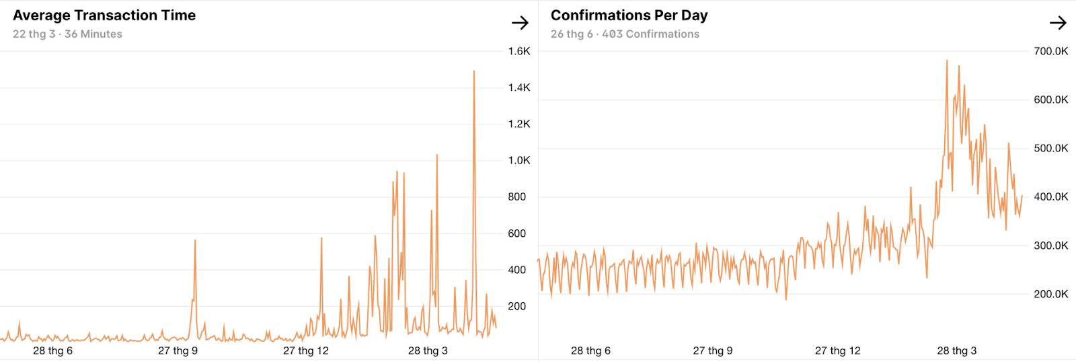Image resolution: width=1076 pixels, height=362 pixels.
Task: Click the 1.0K gridline value
Action: point(519,160)
